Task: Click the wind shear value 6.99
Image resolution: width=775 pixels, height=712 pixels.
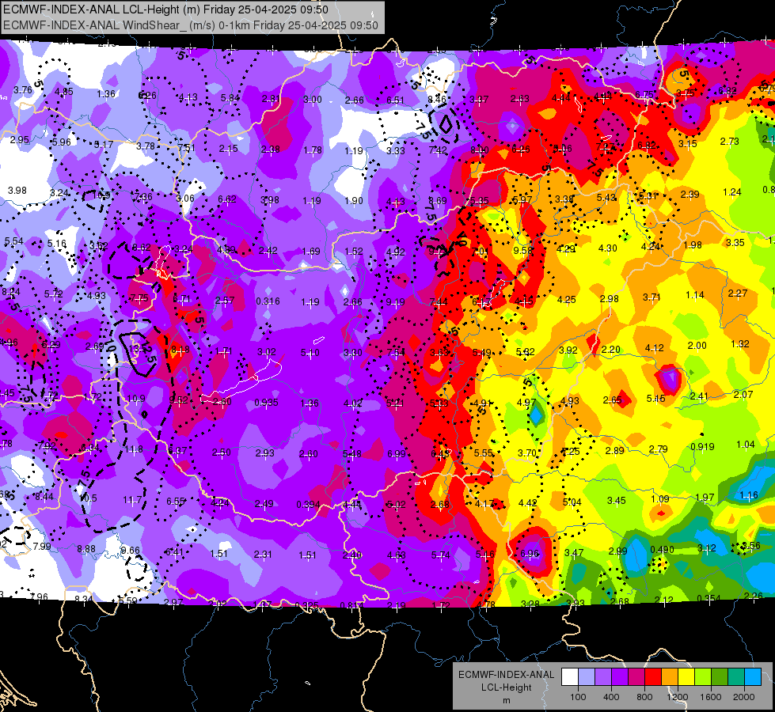Action: 397,453
